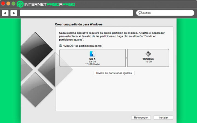Image resolution: width=197 pixels, height=123 pixels.
Task: Click the Finder icon above OS X
Action: pyautogui.click(x=92, y=54)
